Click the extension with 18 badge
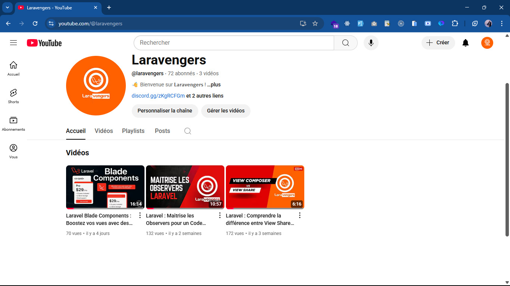This screenshot has width=510, height=286. click(334, 24)
